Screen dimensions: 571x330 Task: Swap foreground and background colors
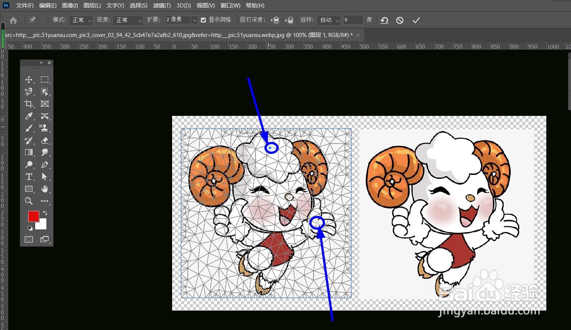(45, 213)
